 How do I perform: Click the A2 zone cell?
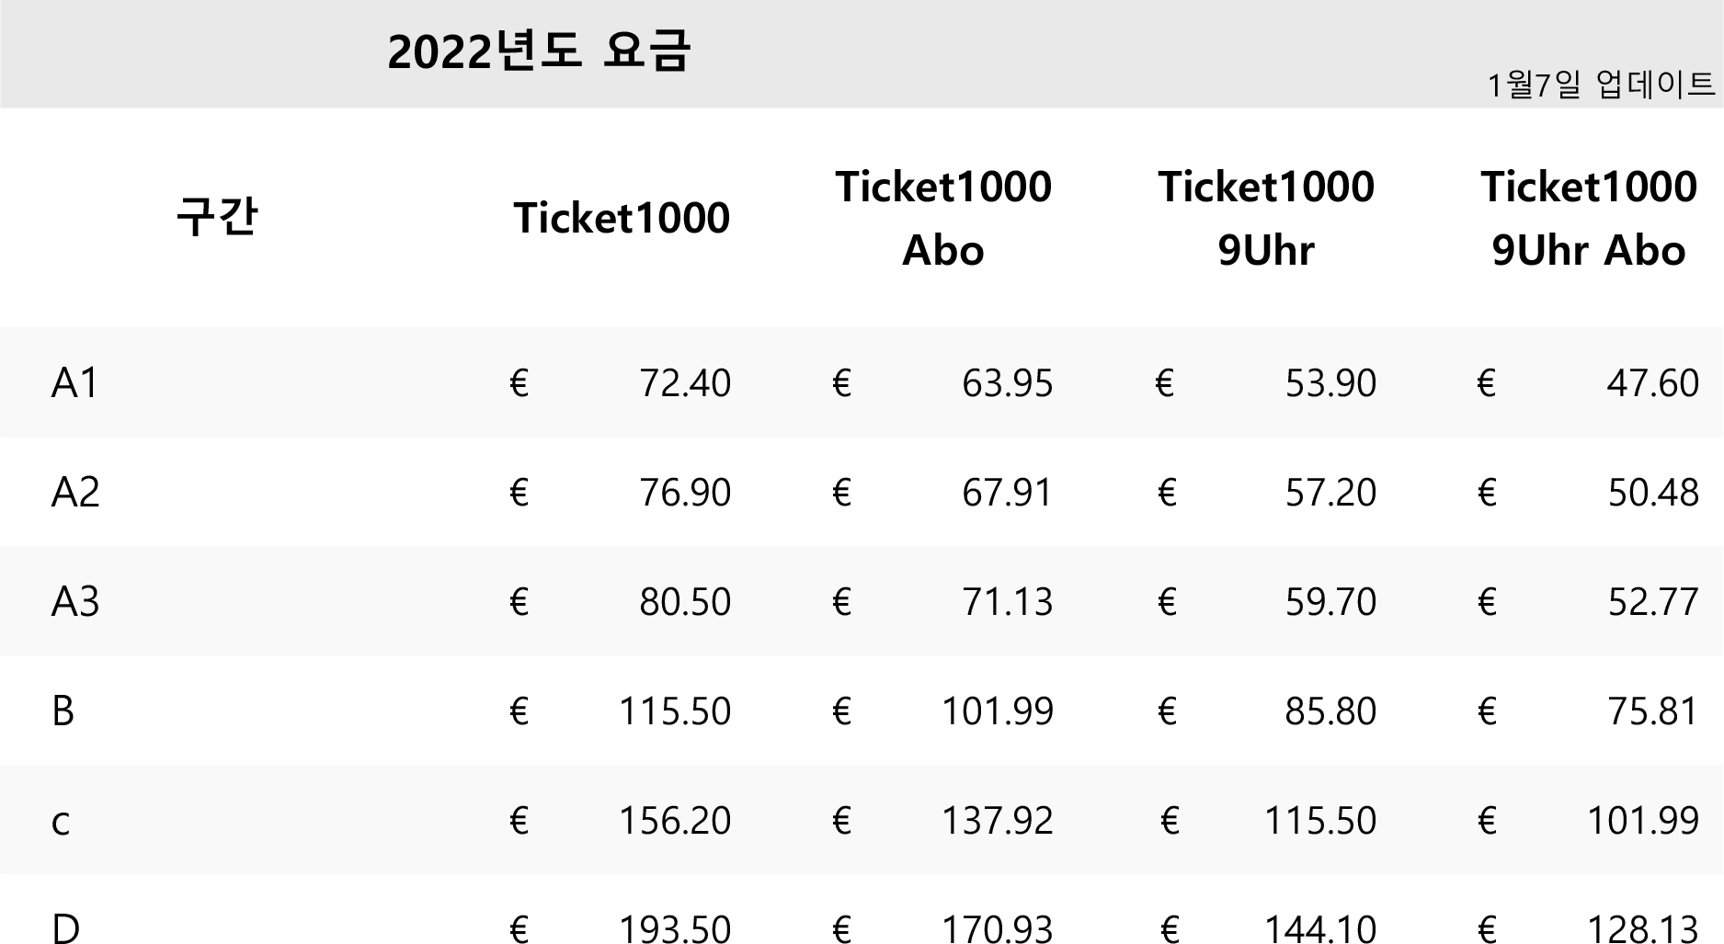(x=74, y=492)
